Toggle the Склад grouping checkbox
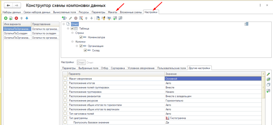This screenshot has height=125, width=273. click(x=85, y=50)
